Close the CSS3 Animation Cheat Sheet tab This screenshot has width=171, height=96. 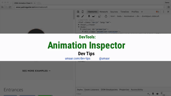click(35, 3)
